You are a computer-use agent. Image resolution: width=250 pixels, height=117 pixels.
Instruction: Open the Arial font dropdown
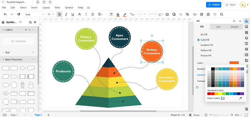pos(34,14)
